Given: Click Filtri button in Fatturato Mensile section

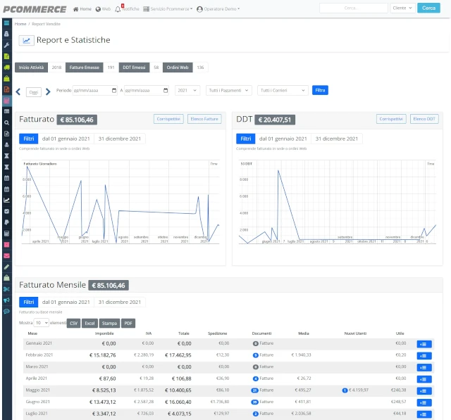Looking at the screenshot, I should 28,303.
